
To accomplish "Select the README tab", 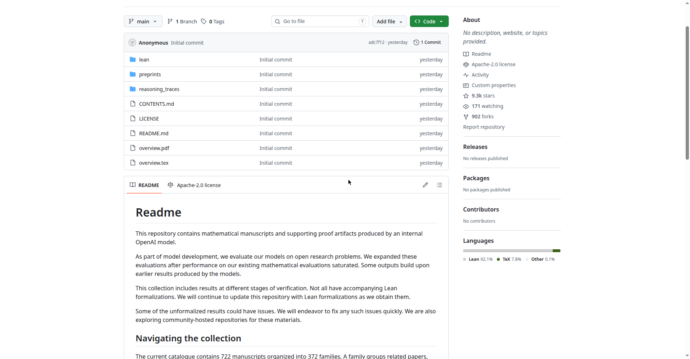I will coord(144,185).
